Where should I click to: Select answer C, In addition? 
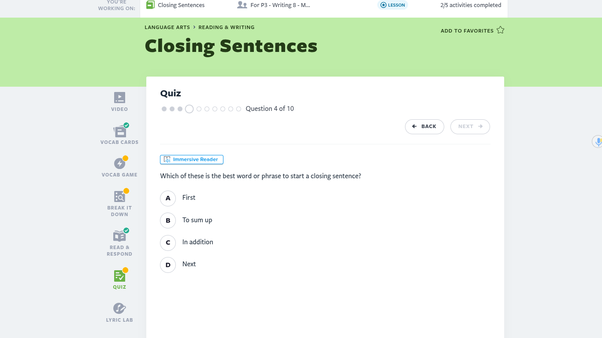tap(168, 242)
